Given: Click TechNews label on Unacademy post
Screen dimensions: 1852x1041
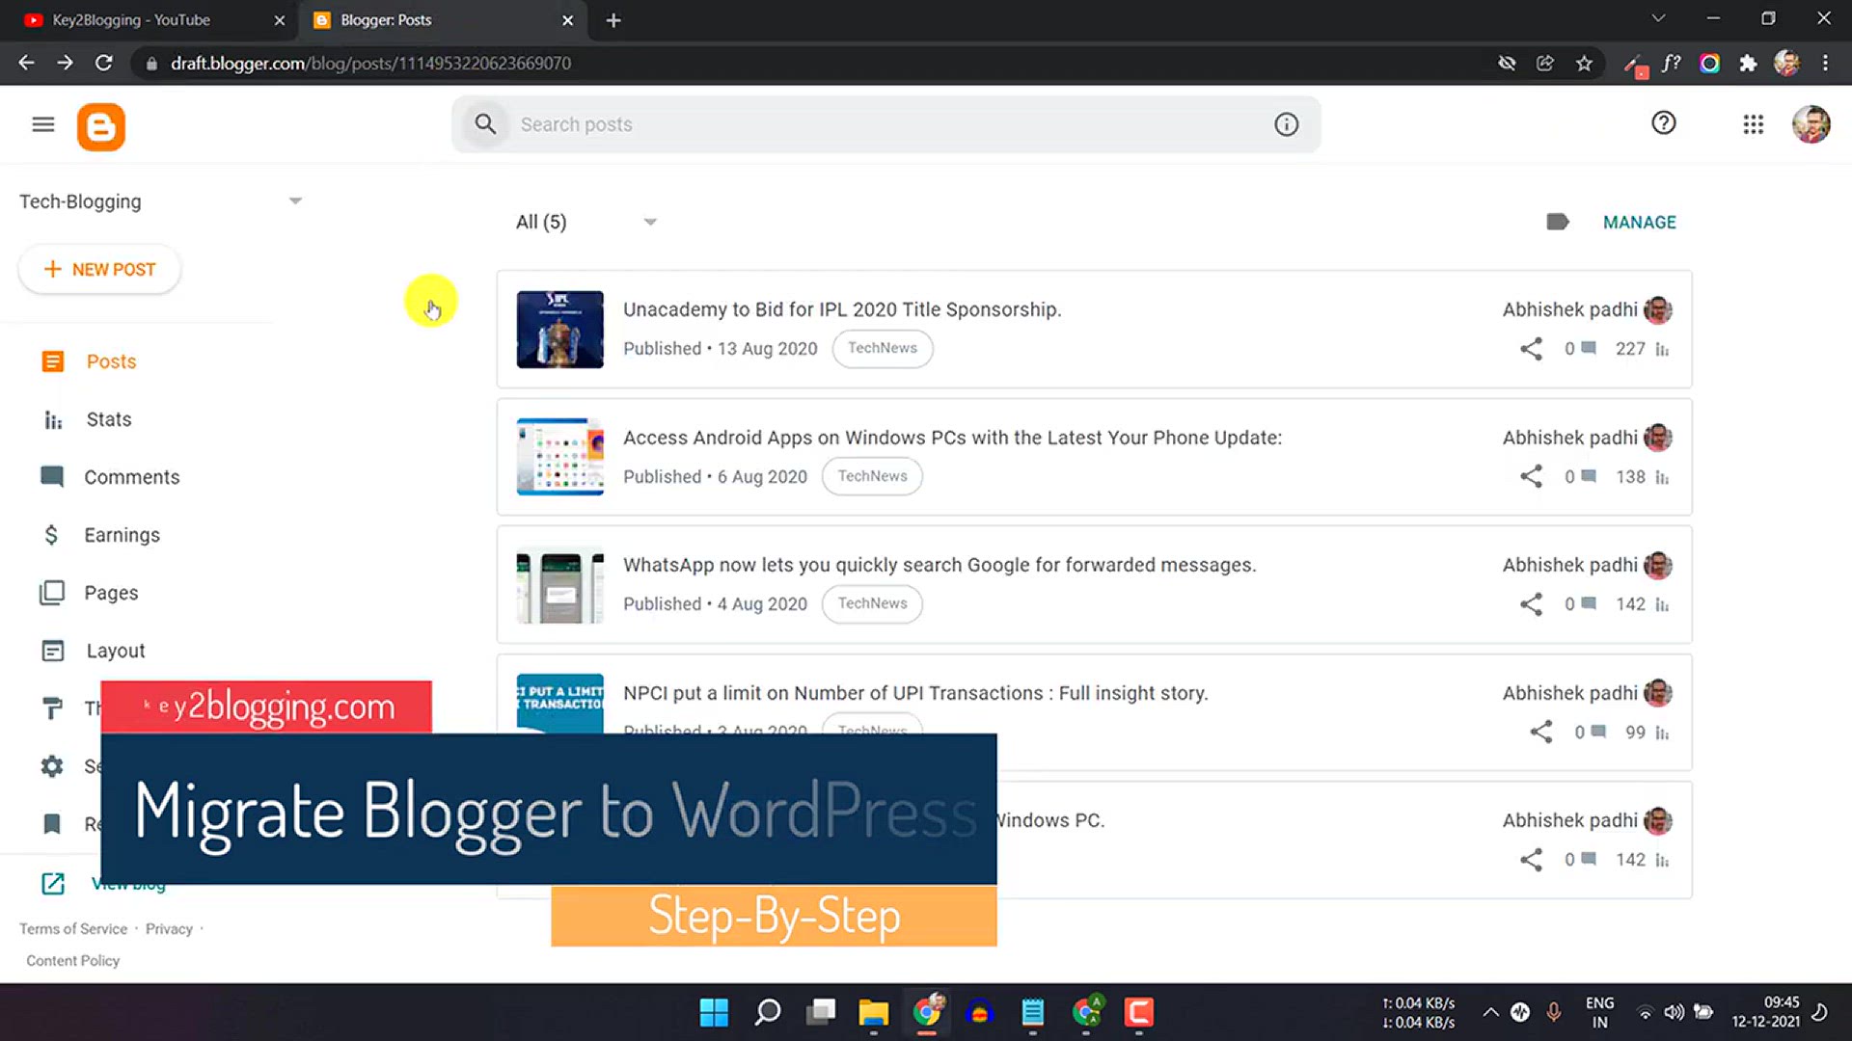Looking at the screenshot, I should pos(883,348).
